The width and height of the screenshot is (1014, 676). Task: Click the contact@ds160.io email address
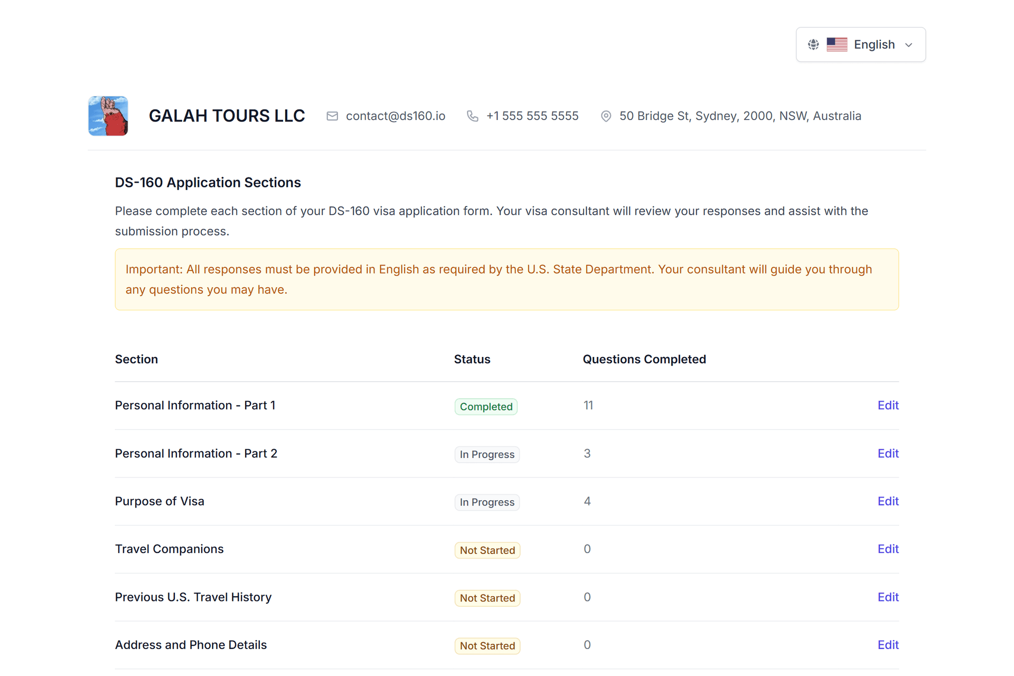[x=396, y=116]
